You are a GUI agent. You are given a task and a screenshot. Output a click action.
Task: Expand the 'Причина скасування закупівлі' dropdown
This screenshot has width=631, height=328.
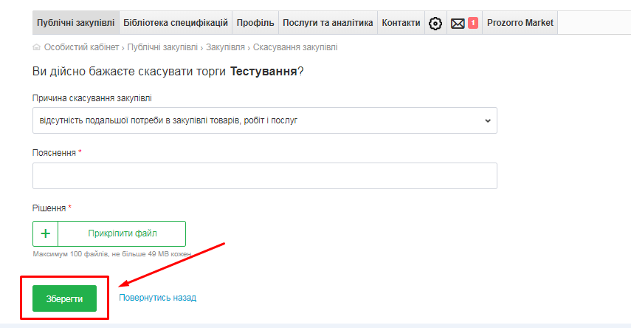264,120
